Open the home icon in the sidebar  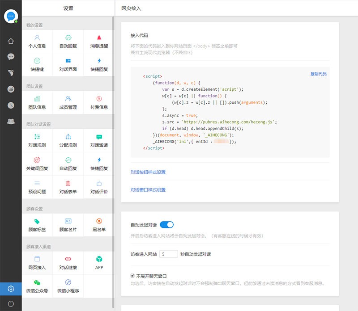tap(11, 41)
